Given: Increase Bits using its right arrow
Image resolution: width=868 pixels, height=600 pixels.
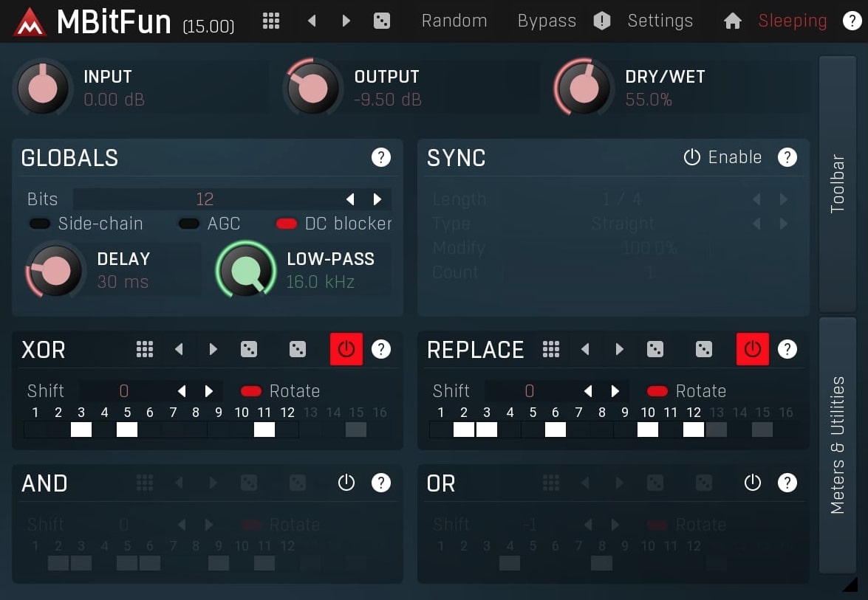Looking at the screenshot, I should pyautogui.click(x=377, y=199).
